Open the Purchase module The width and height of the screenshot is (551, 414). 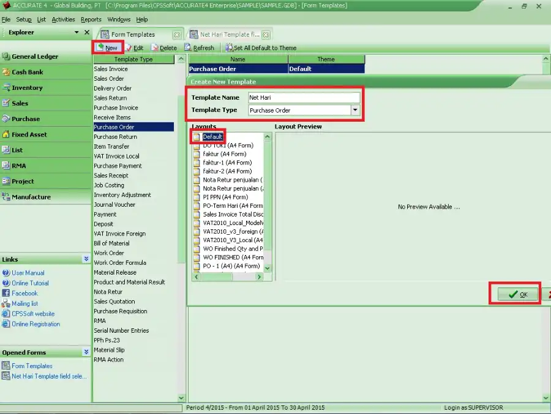[x=45, y=119]
